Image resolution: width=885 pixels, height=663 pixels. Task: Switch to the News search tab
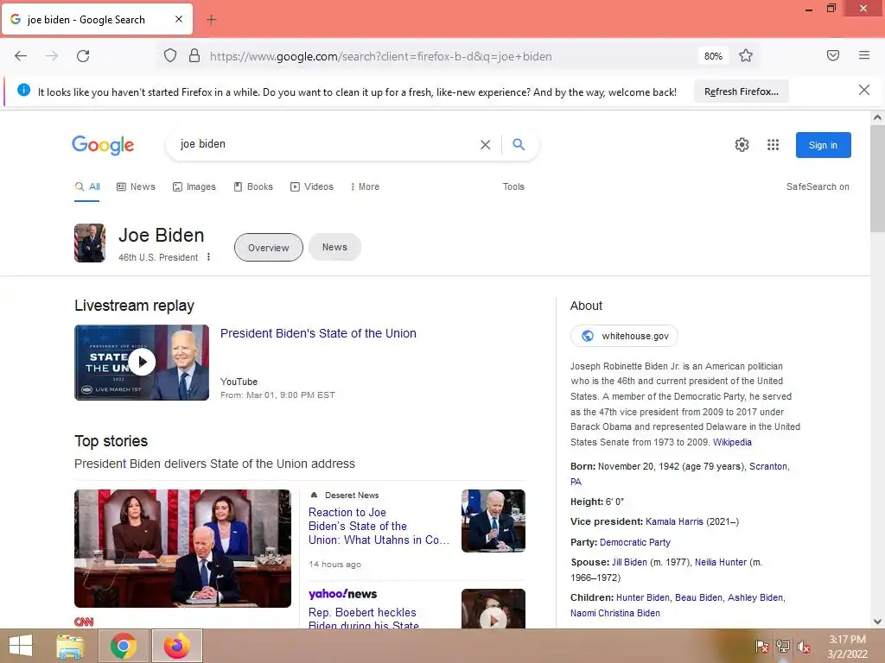click(x=136, y=186)
